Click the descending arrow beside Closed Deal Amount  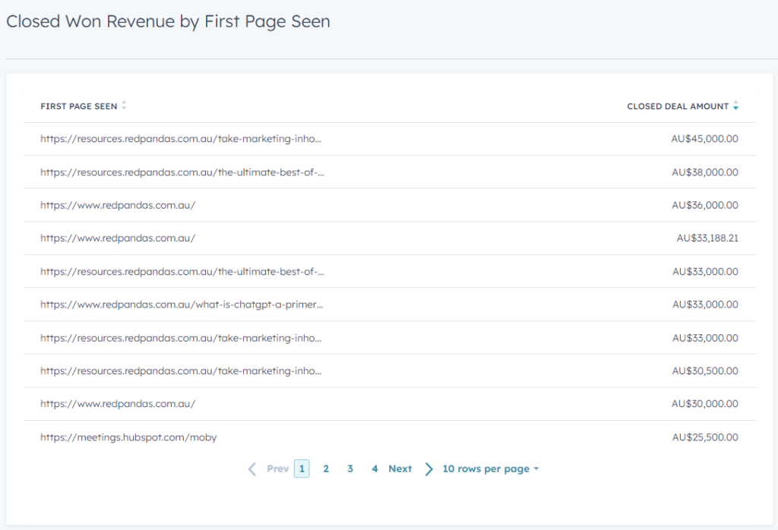coord(735,108)
